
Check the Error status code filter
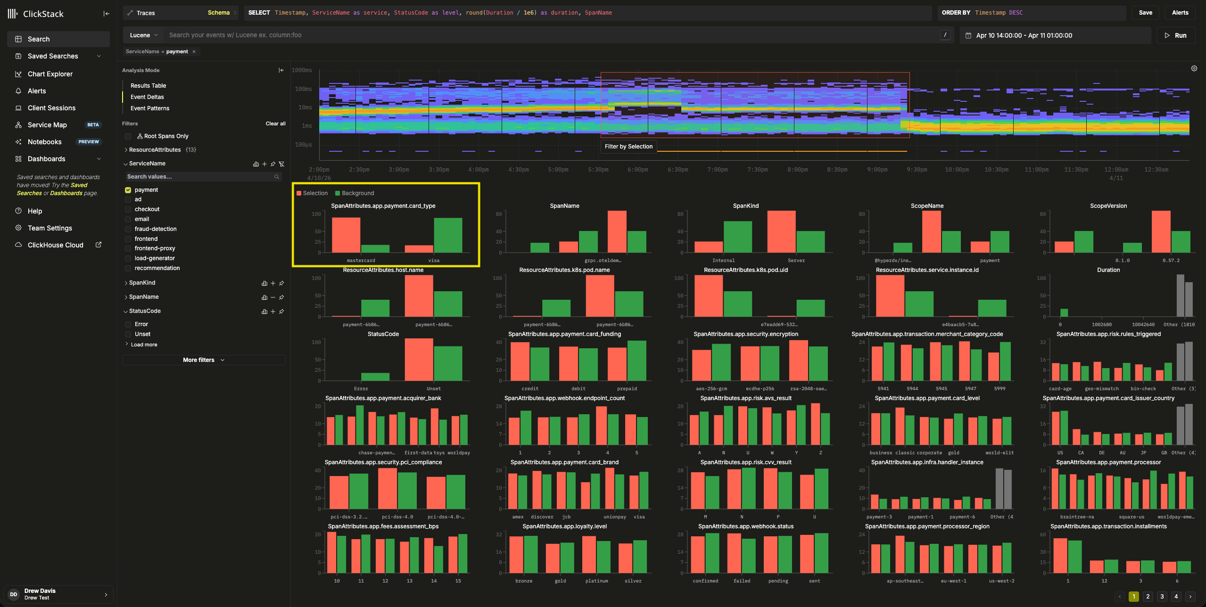pos(128,324)
